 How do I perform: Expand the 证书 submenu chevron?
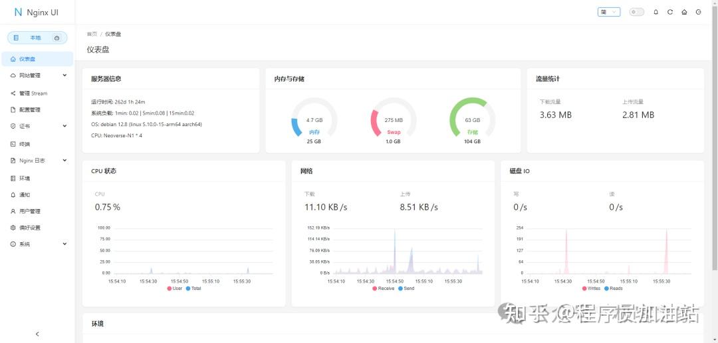tap(64, 126)
